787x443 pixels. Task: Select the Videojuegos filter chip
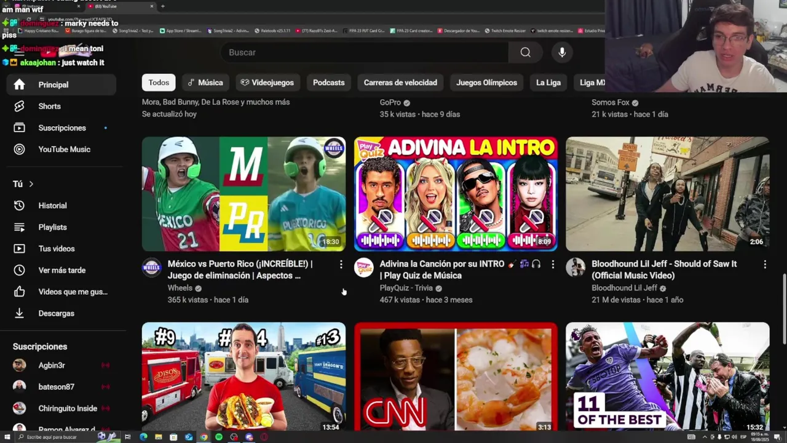(x=267, y=82)
